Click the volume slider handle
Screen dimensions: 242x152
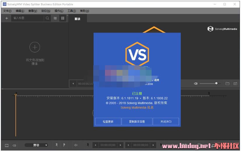[216, 84]
